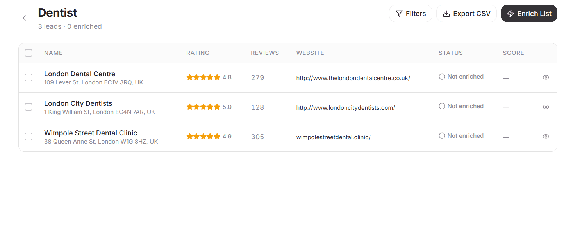Select the London Dental Centre name
Viewport: 573px width, 233px height.
(80, 74)
